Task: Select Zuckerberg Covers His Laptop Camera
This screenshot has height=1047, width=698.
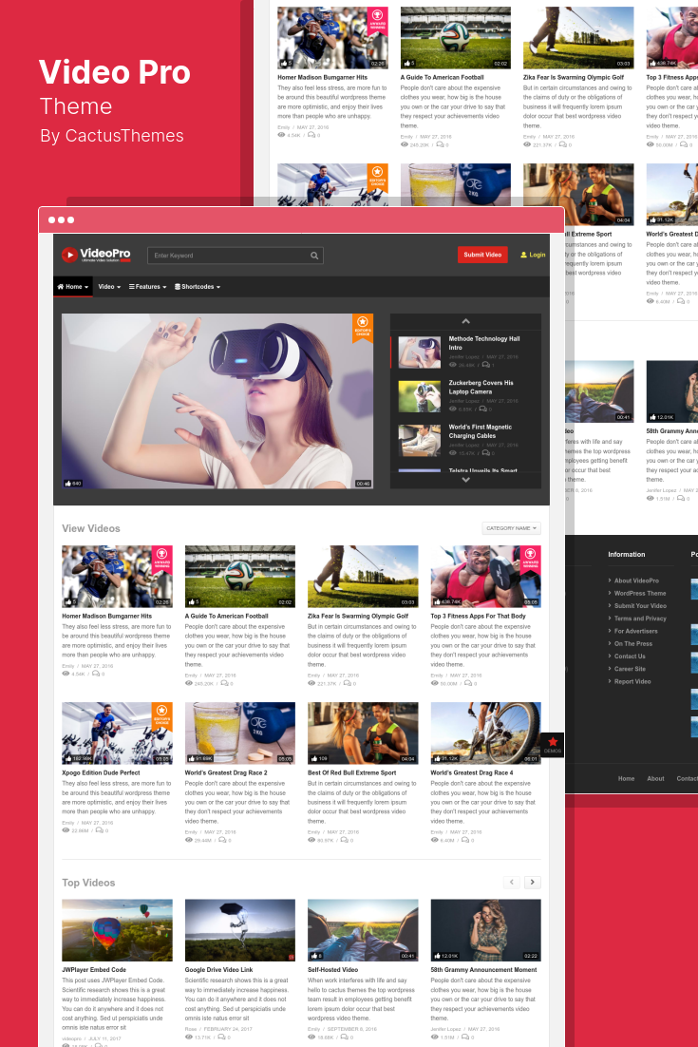Action: (481, 388)
